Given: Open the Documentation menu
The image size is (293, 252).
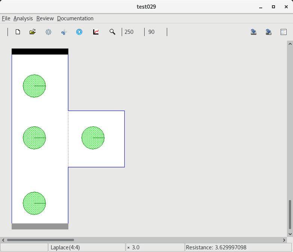Looking at the screenshot, I should click(75, 18).
